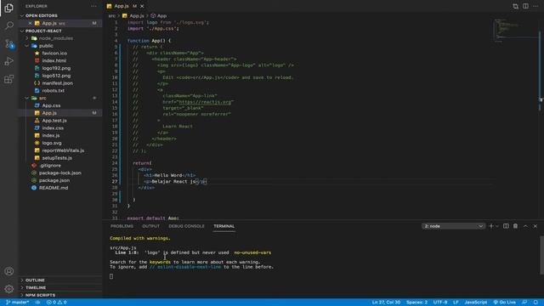
Task: Open editor more actions menu
Action: tap(535, 6)
